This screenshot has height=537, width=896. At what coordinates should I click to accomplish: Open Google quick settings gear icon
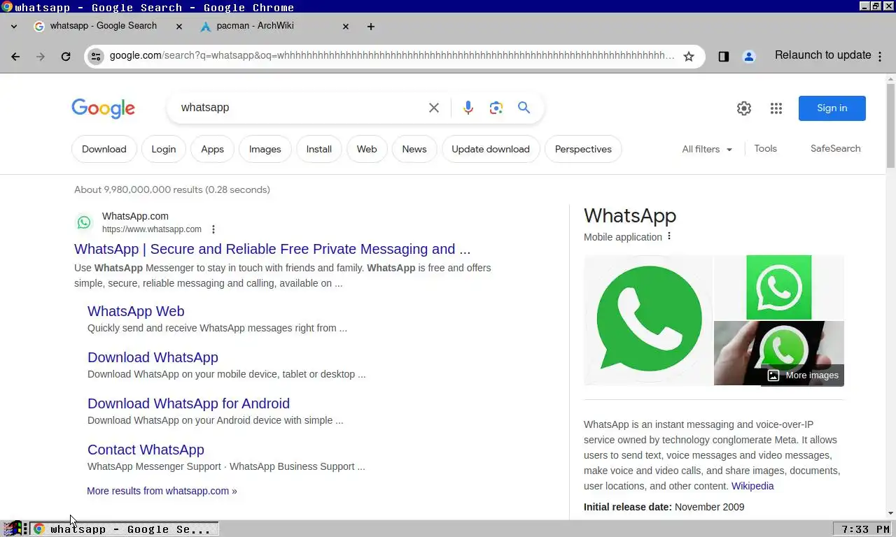(x=744, y=108)
